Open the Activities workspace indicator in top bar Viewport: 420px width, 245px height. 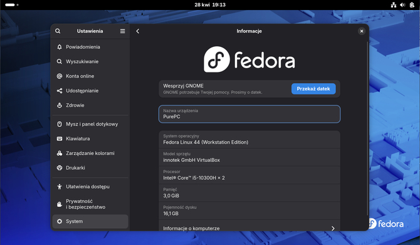(12, 5)
